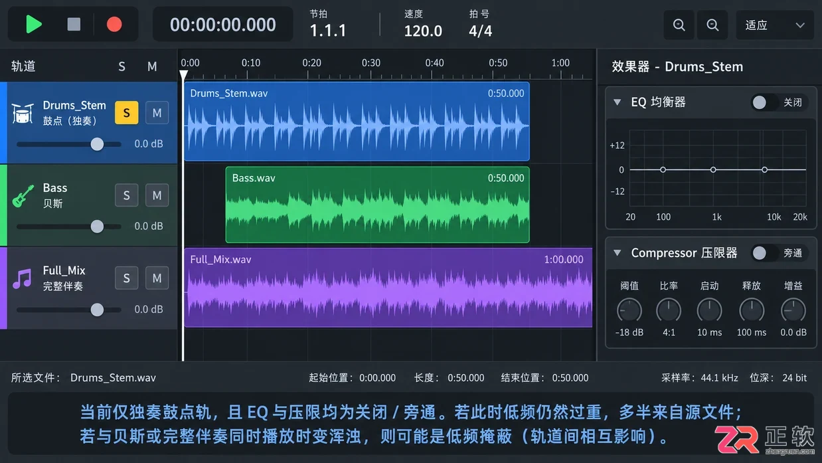Click the 结束位置 0:50.000 status entry

click(x=544, y=378)
